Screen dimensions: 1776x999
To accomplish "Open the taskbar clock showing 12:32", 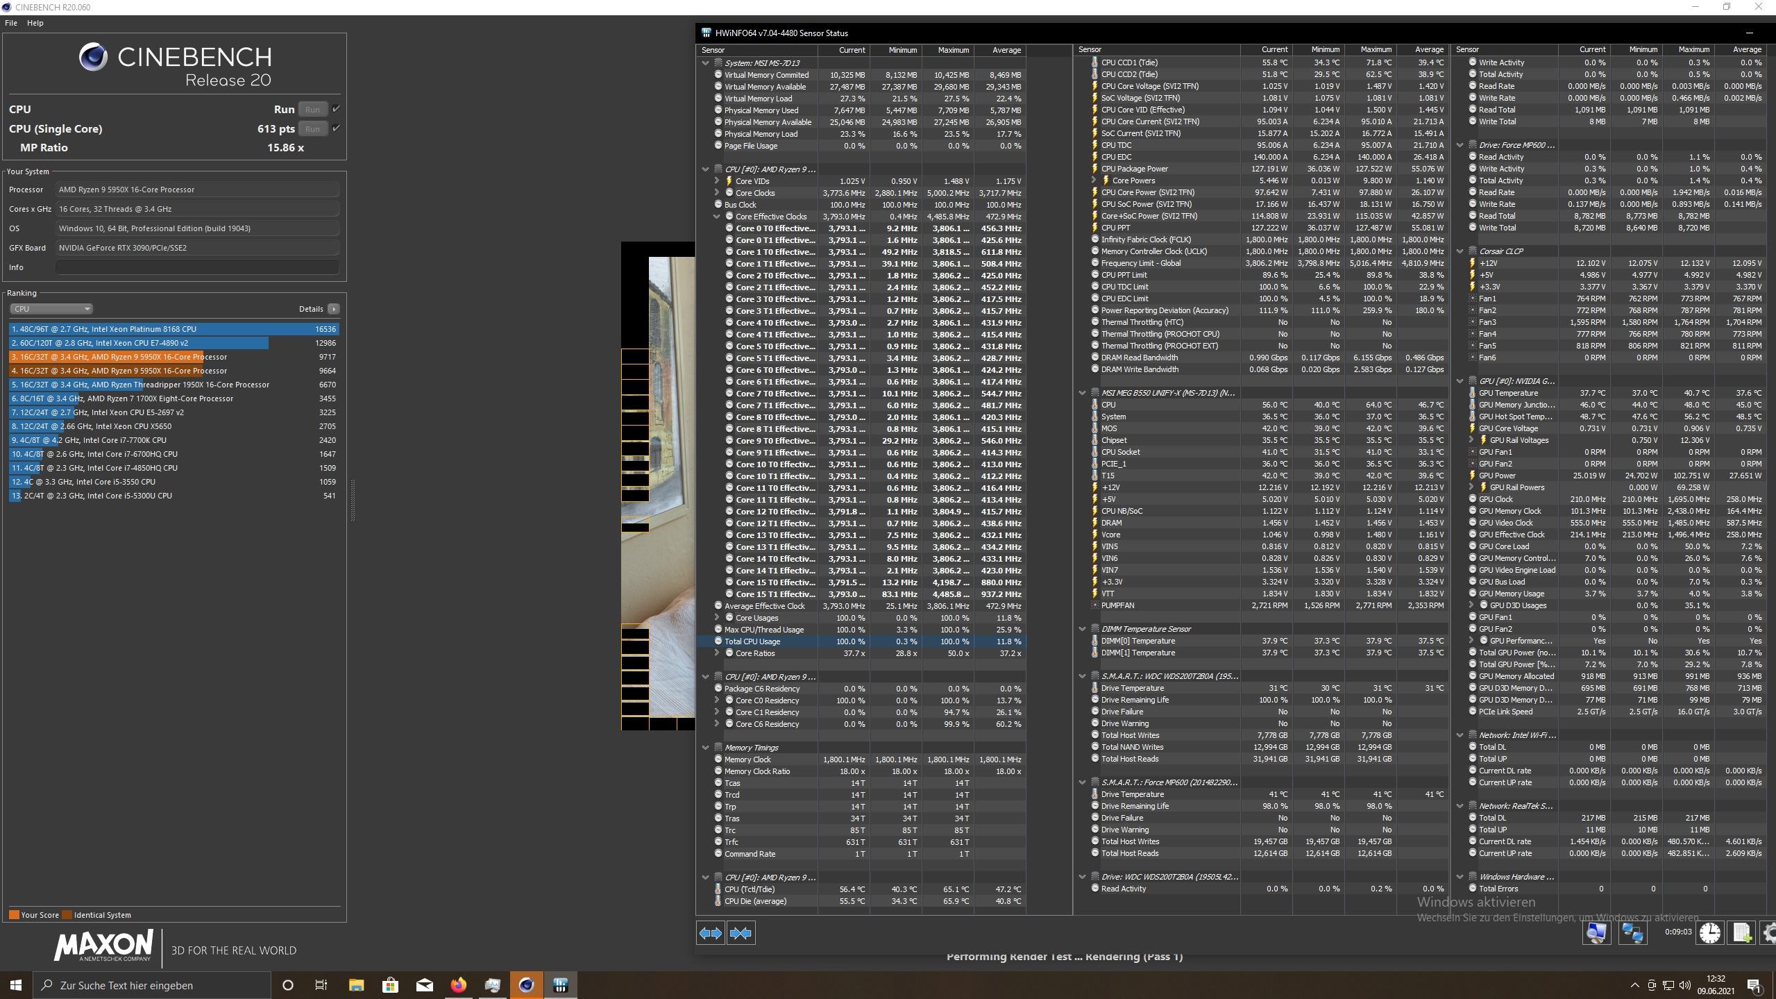I will pos(1716,985).
